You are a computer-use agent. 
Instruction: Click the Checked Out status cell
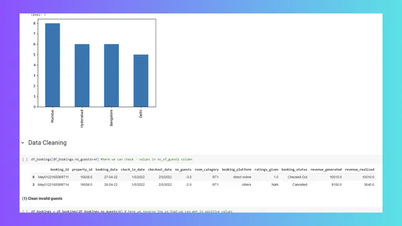297,177
